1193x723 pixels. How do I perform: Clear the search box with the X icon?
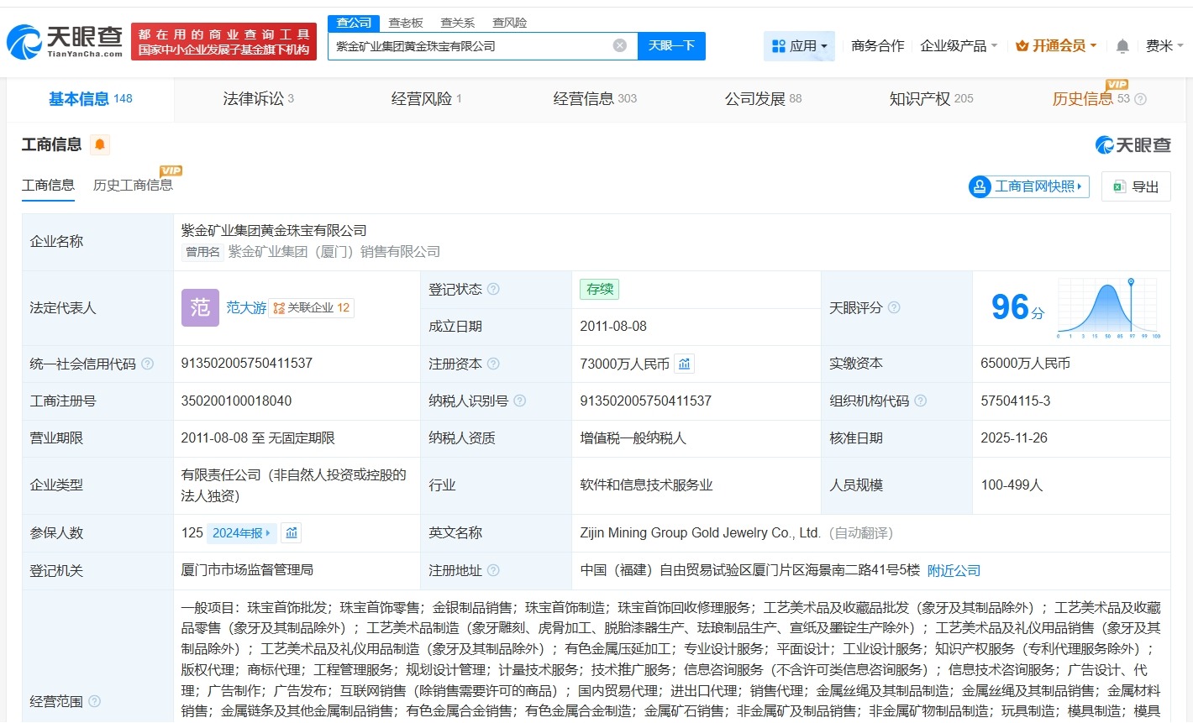click(x=620, y=45)
